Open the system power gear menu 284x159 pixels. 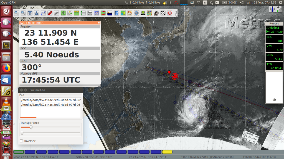coord(280,2)
